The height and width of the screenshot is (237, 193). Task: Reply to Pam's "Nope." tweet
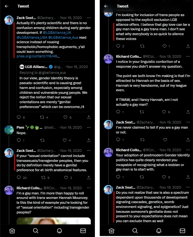19,140
